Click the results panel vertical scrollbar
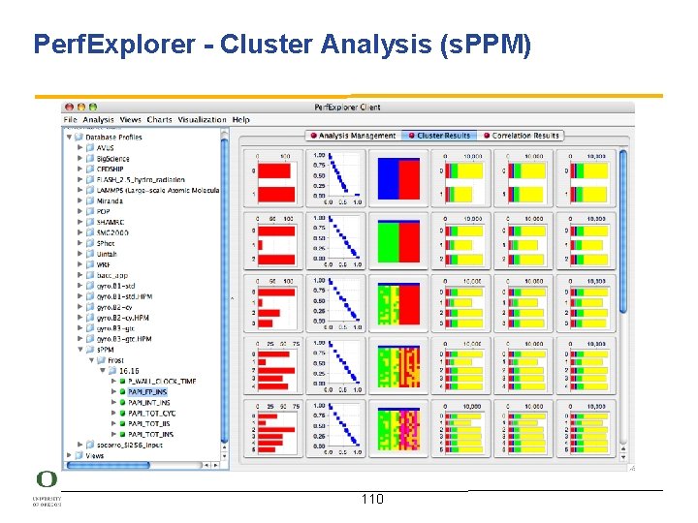The width and height of the screenshot is (698, 523). pos(623,231)
